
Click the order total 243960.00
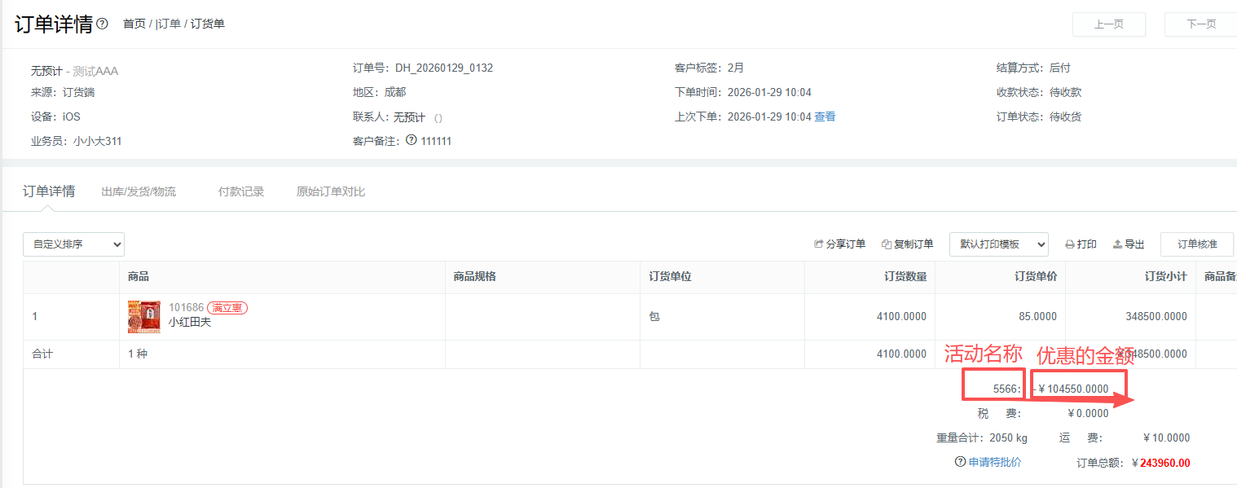pos(1164,463)
